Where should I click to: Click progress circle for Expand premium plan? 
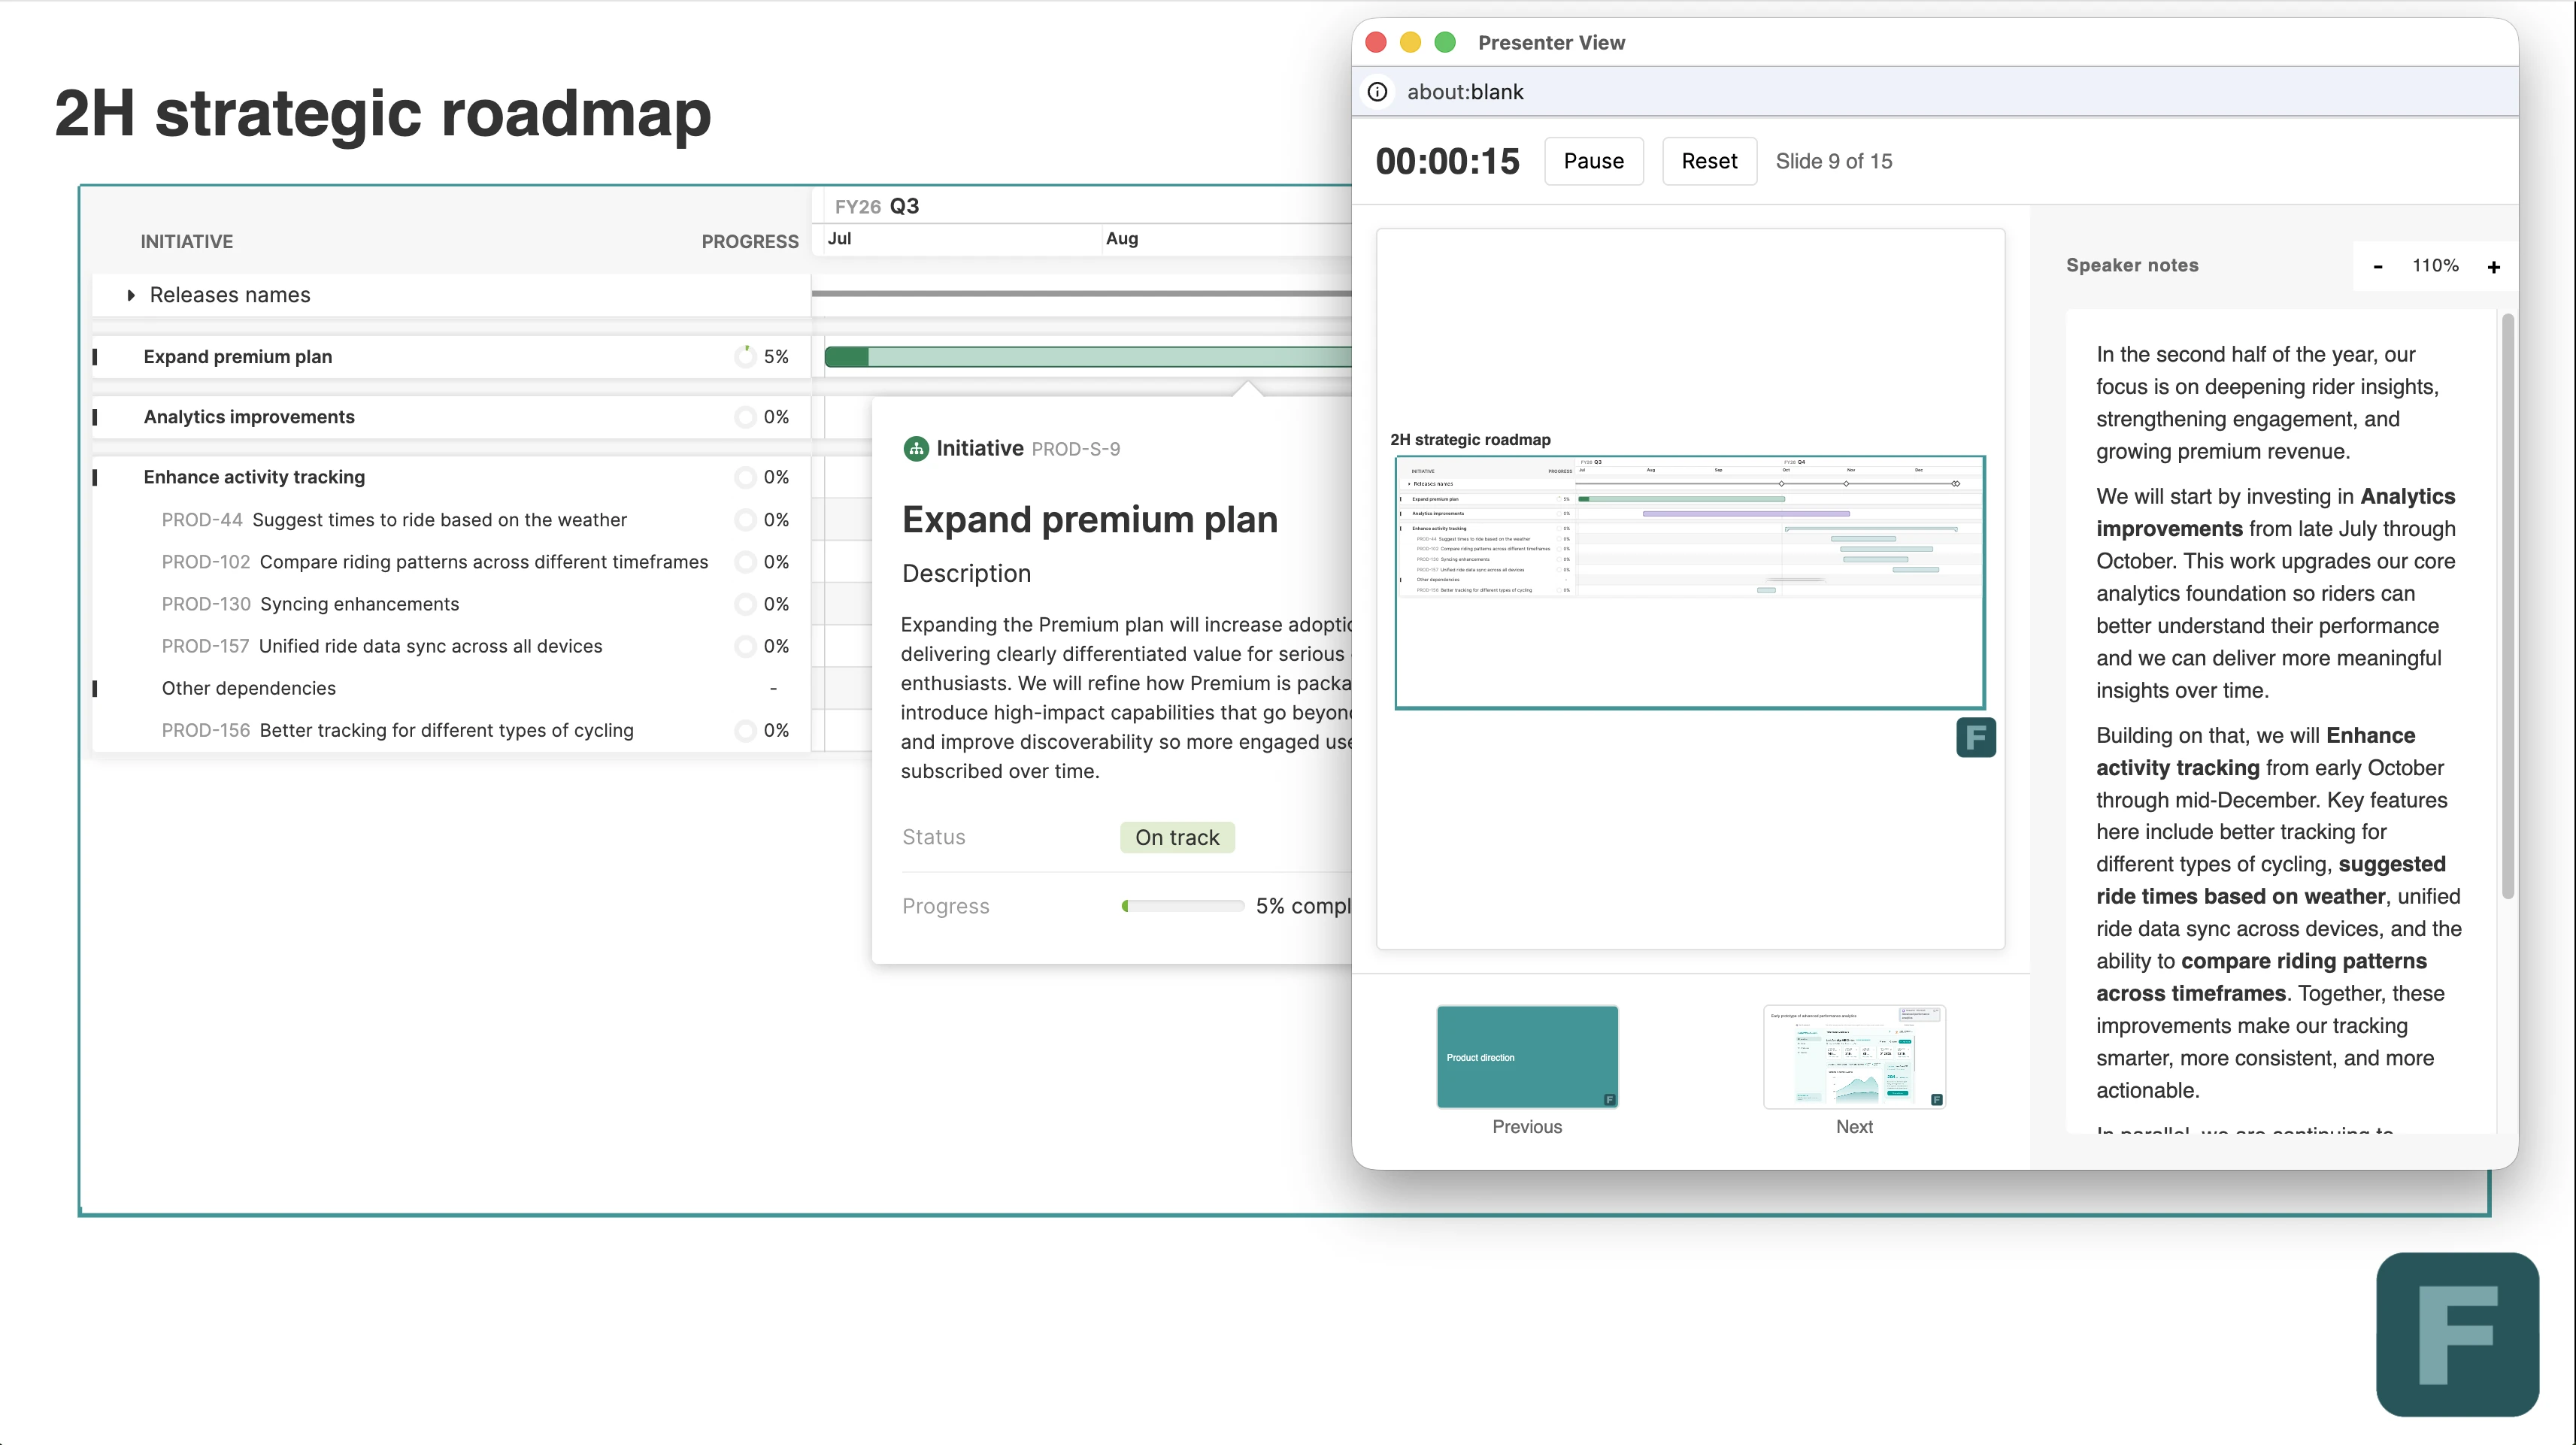tap(745, 357)
